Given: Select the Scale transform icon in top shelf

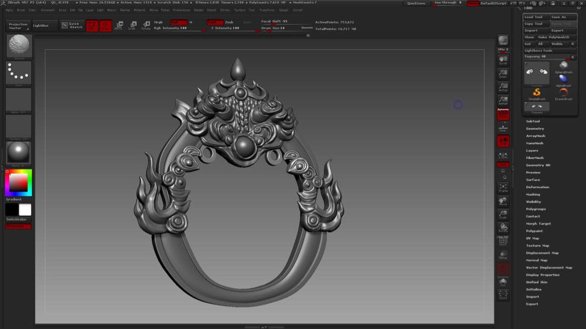Looking at the screenshot, I should [x=132, y=26].
